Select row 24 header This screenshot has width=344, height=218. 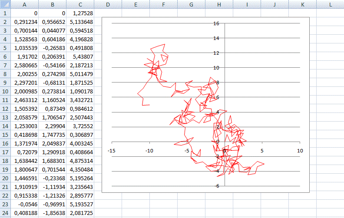pyautogui.click(x=5, y=213)
